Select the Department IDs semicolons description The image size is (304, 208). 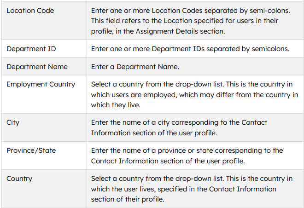[190, 49]
